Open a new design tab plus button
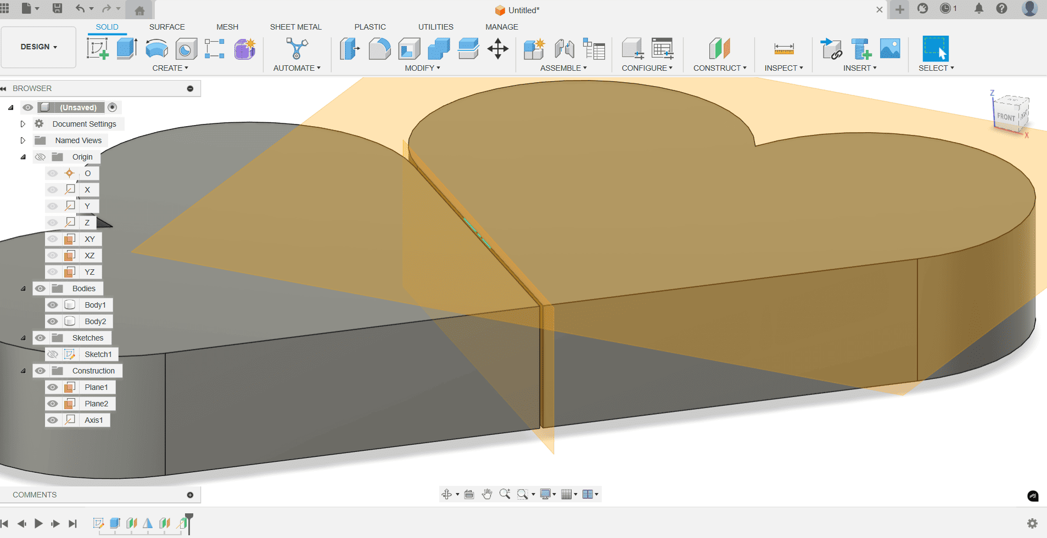The image size is (1047, 538). click(899, 9)
